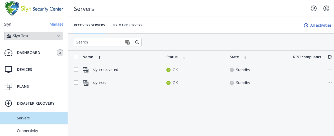
Task: Click the Dashboard notification badge showing 2
Action: tap(60, 53)
